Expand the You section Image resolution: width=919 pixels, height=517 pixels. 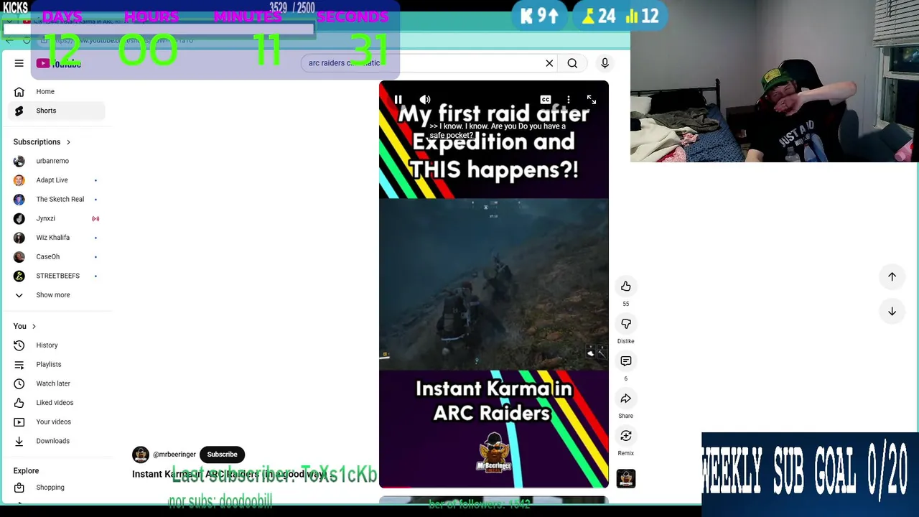tap(24, 326)
